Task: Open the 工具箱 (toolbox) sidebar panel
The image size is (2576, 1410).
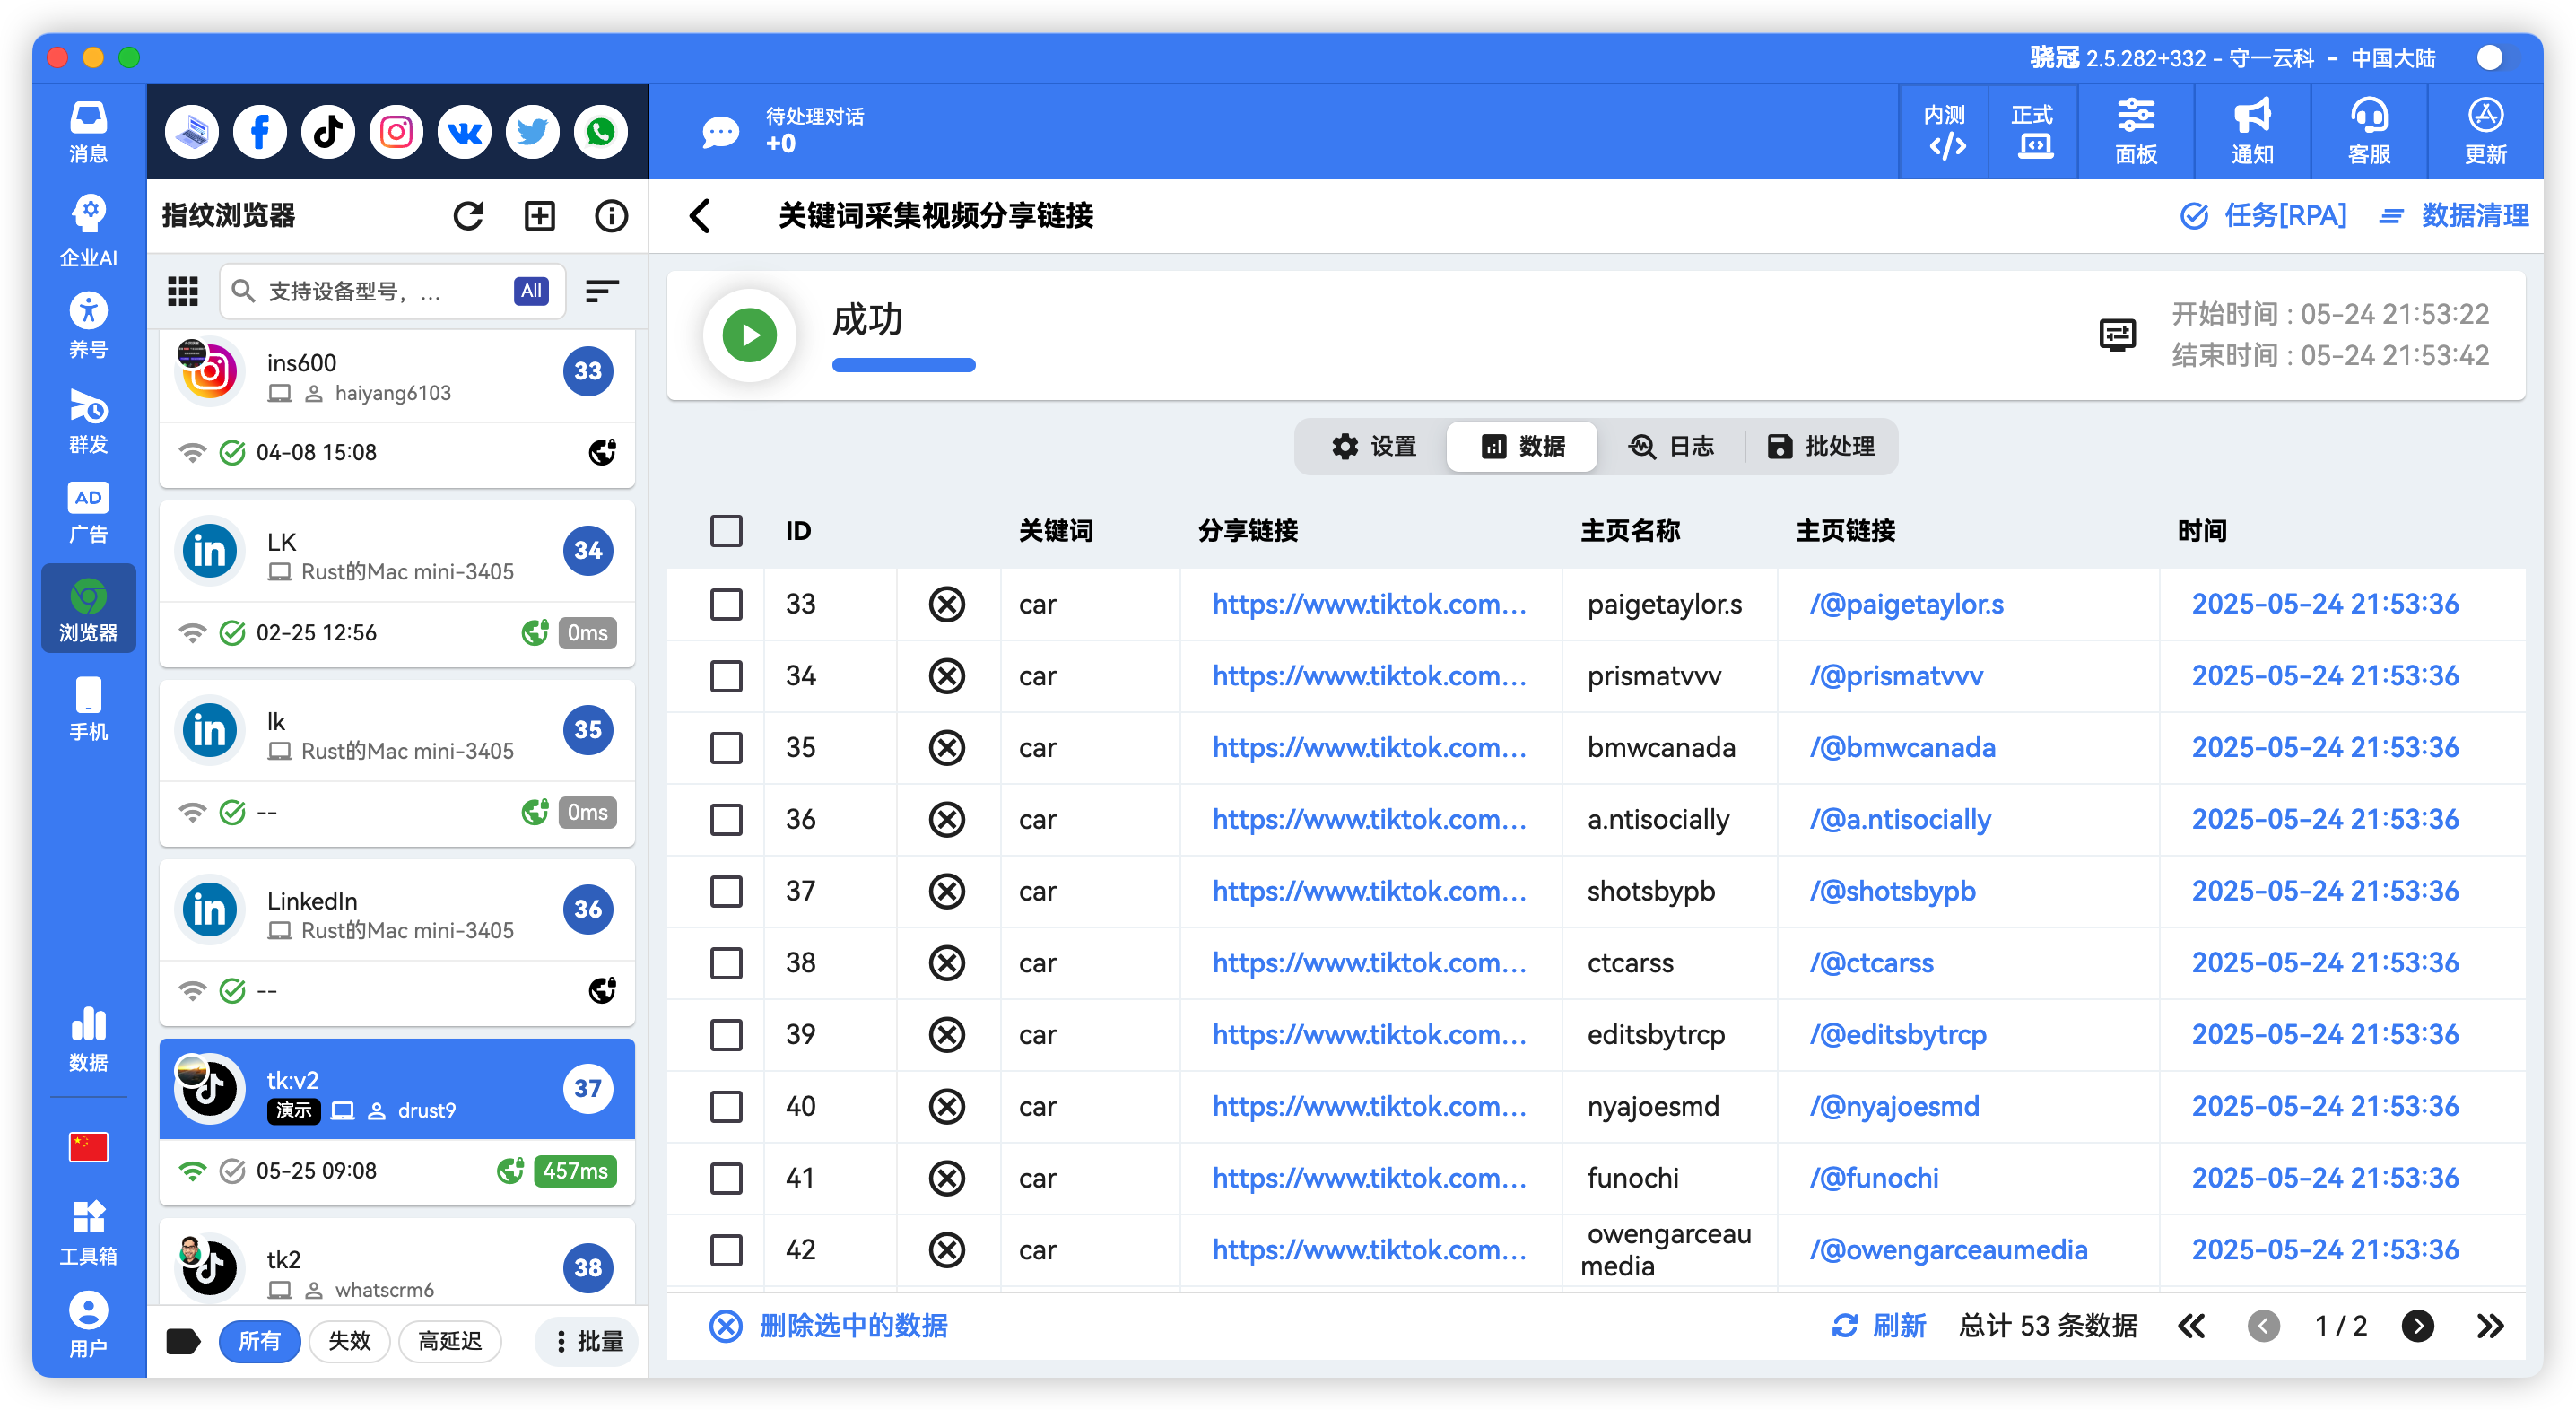Action: point(88,1229)
